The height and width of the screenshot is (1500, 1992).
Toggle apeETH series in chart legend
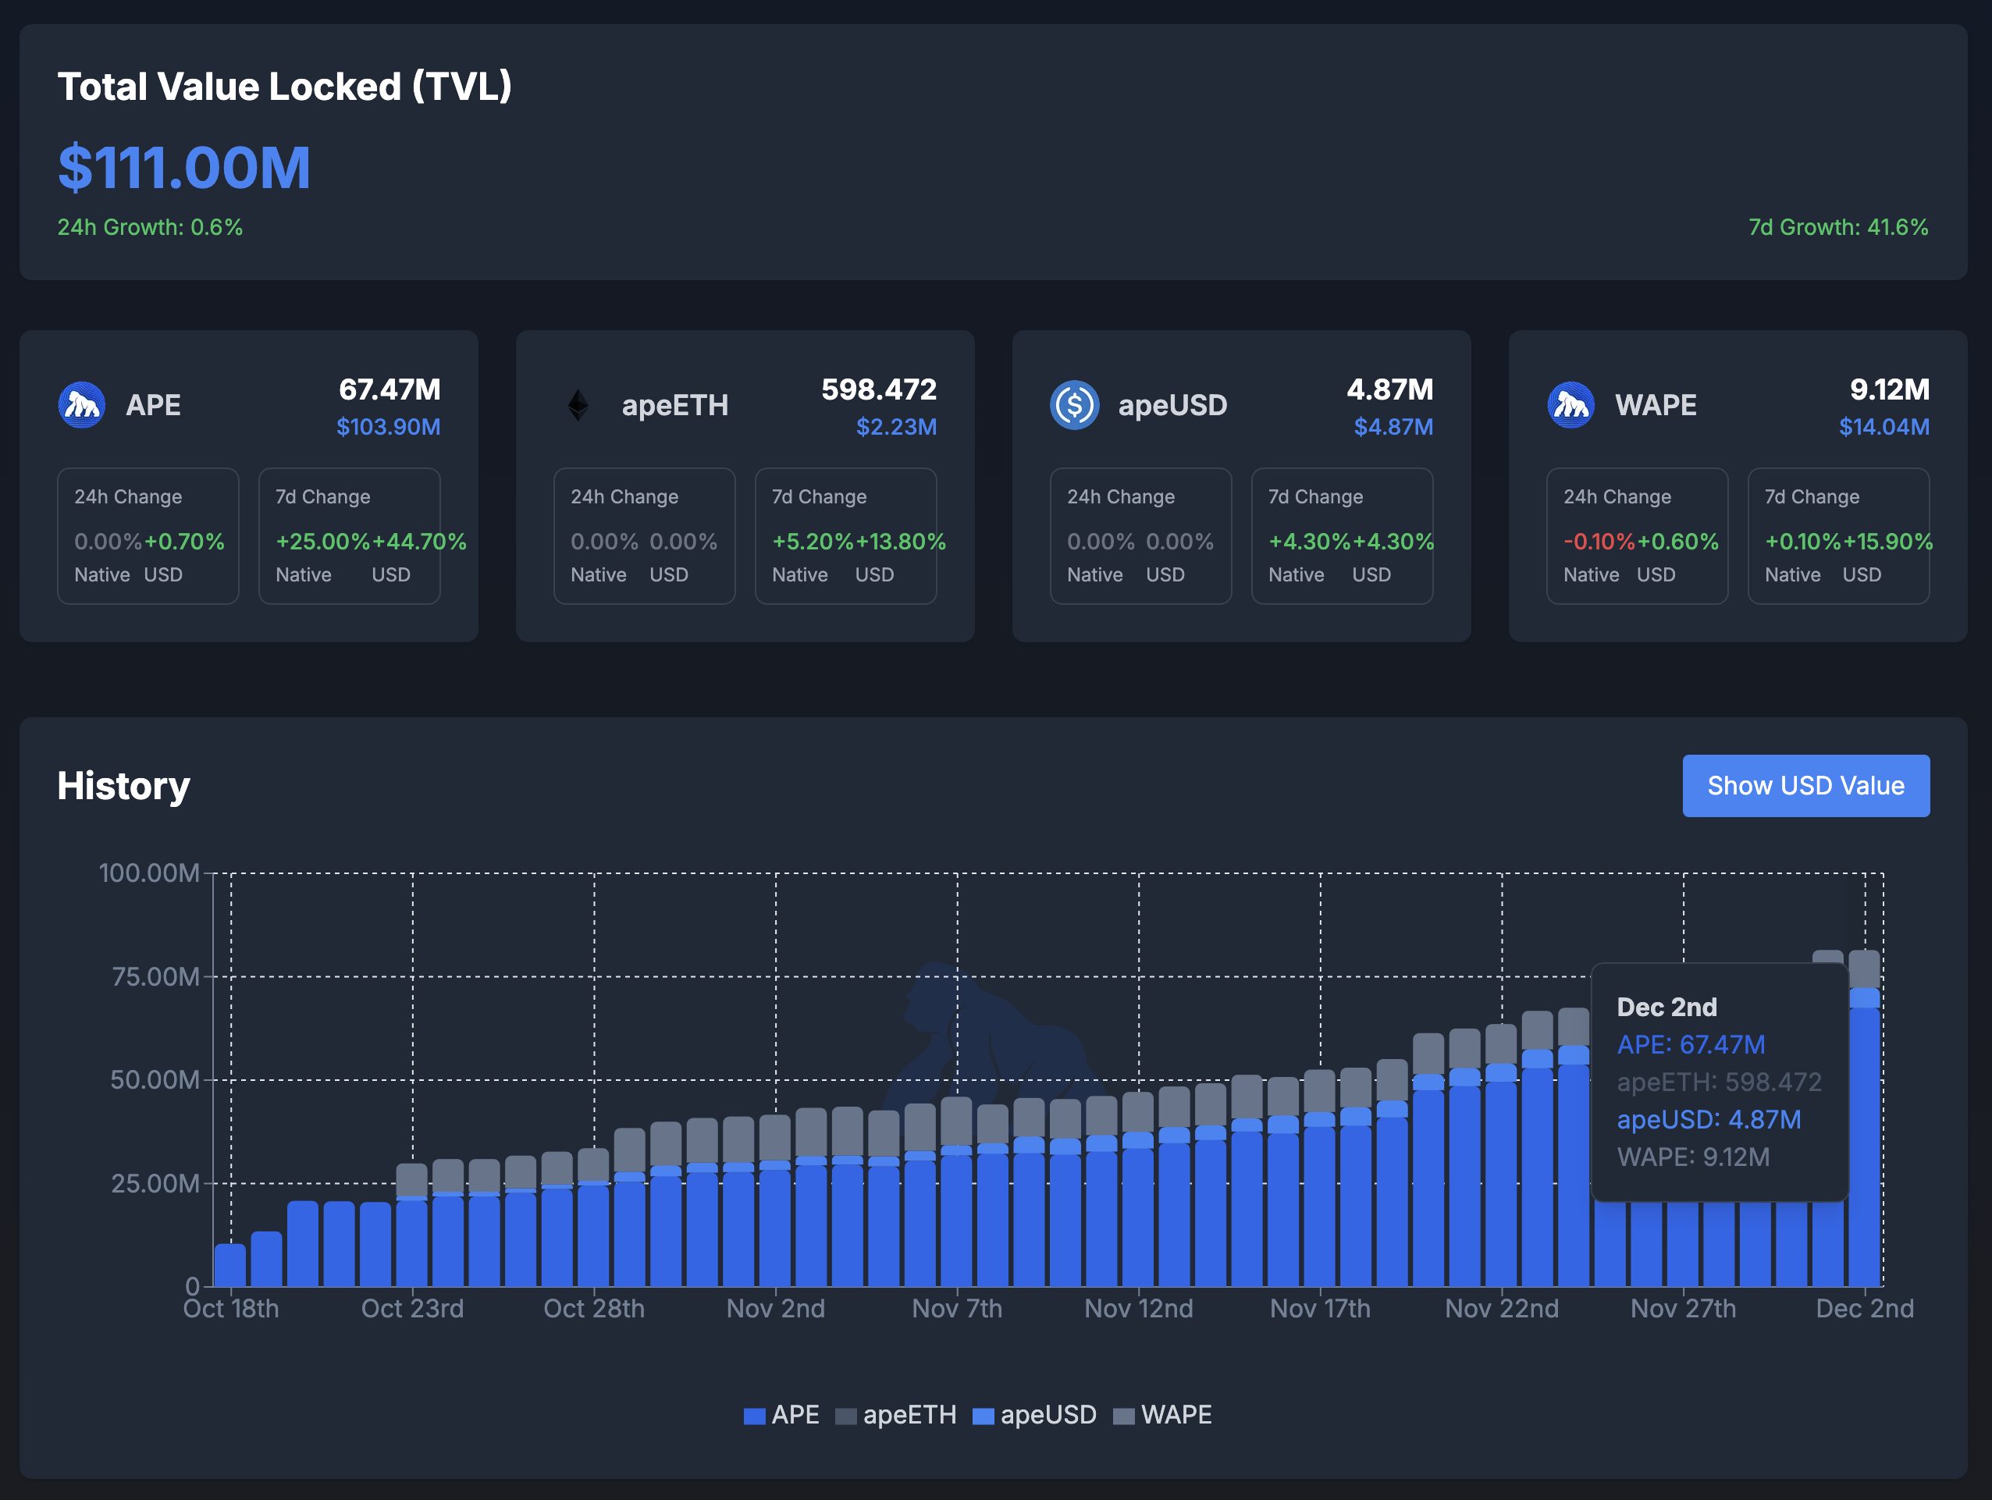[896, 1414]
